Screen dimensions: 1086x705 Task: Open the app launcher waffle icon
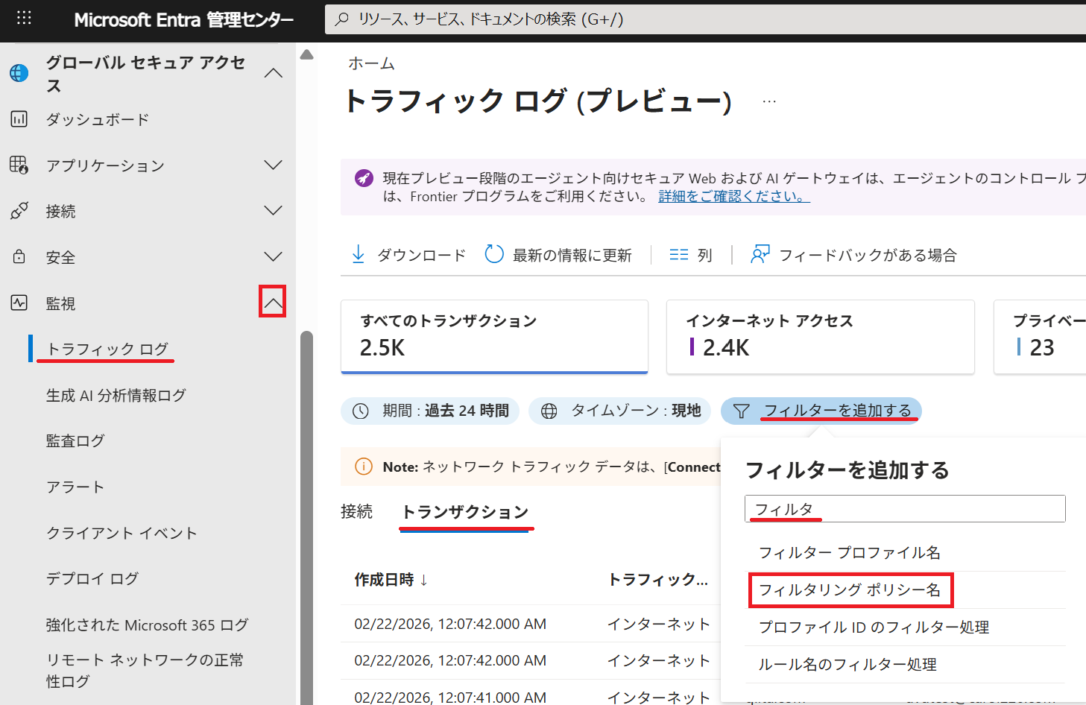24,18
